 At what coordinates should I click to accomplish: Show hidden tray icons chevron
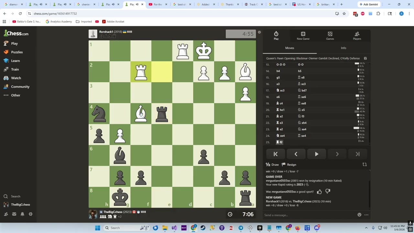[x=366, y=228]
